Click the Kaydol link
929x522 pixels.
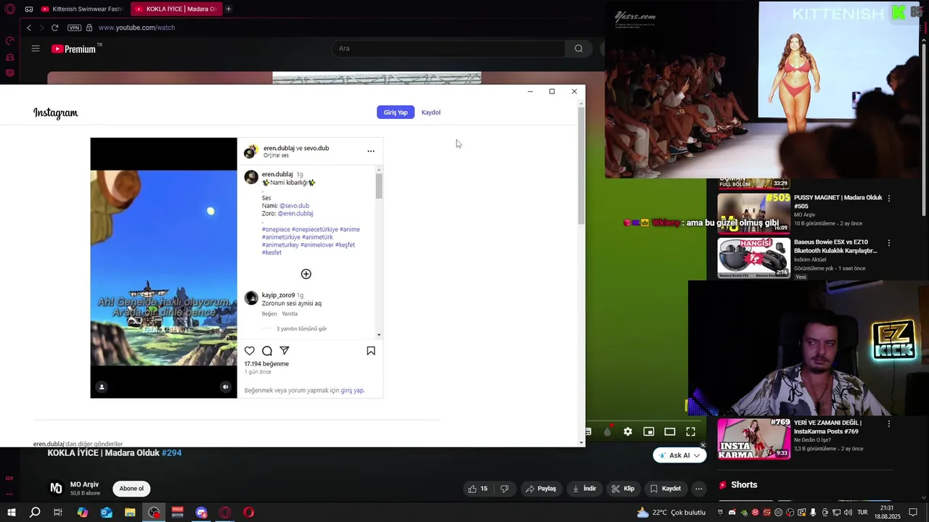click(x=431, y=112)
